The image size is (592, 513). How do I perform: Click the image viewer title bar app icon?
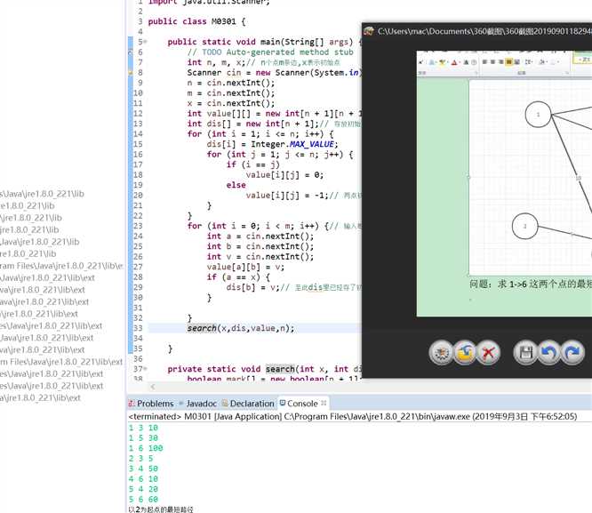[x=369, y=31]
